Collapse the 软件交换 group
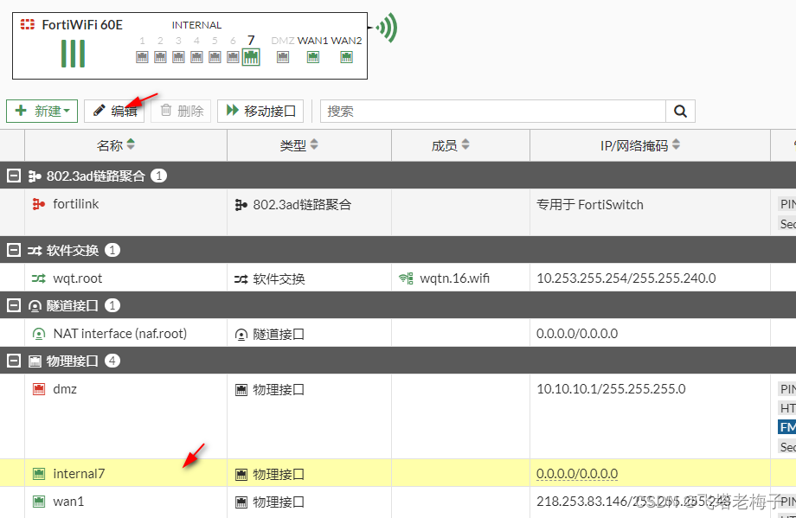Viewport: 796px width, 518px height. click(x=14, y=250)
